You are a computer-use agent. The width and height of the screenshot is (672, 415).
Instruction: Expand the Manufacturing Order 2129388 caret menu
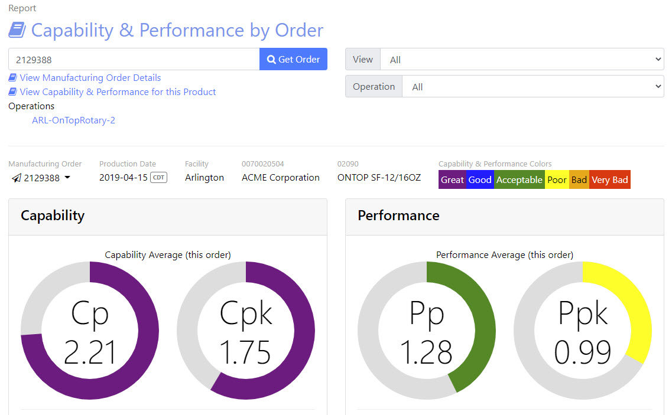67,178
